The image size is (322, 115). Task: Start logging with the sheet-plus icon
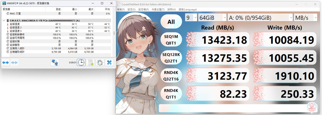[x=91, y=62]
